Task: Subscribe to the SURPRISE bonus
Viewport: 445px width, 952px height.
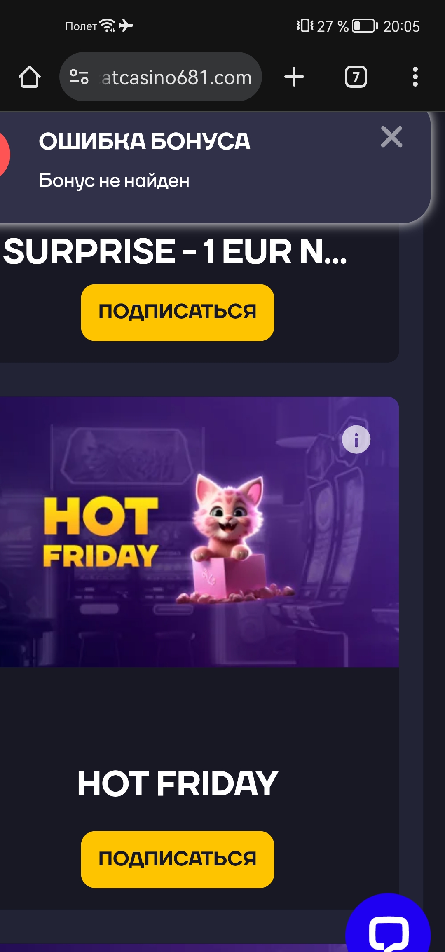Action: click(x=178, y=312)
